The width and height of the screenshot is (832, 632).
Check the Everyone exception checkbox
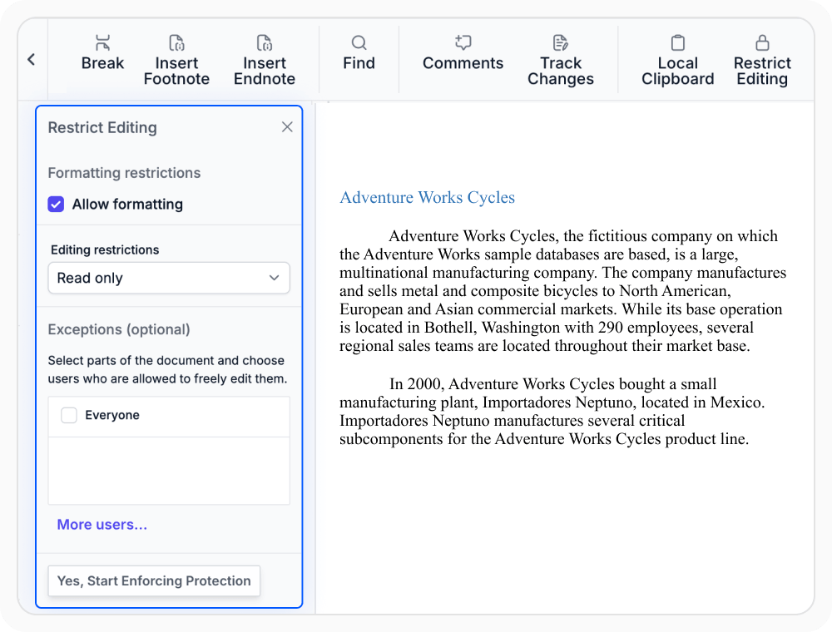click(x=68, y=415)
